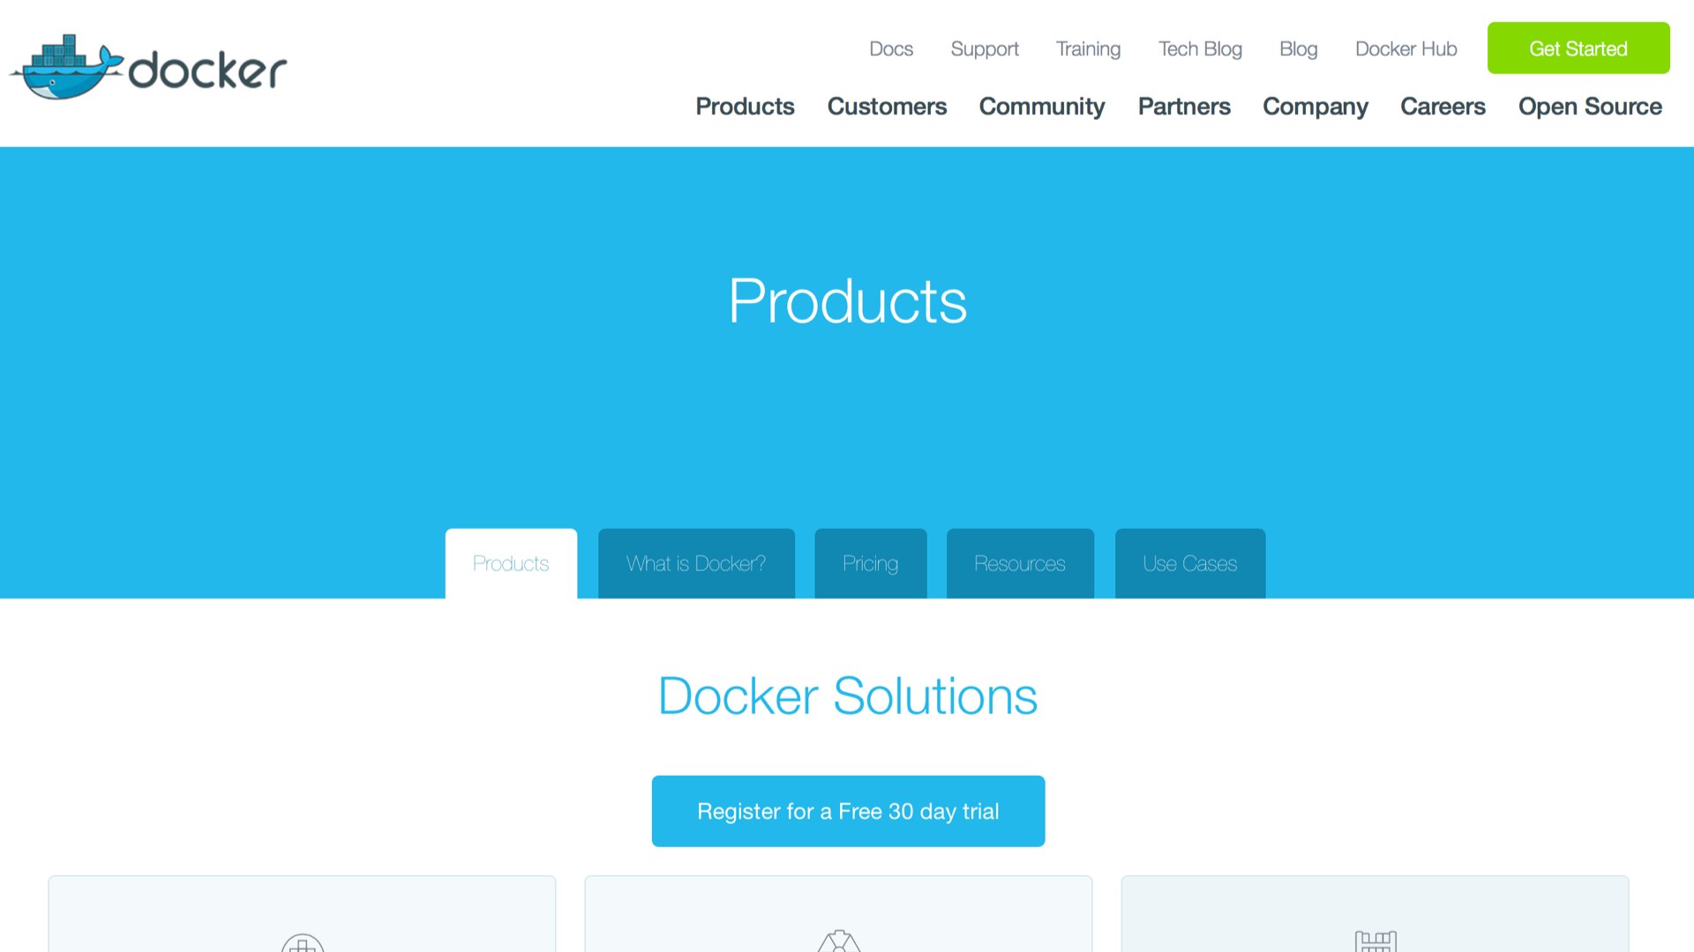Open Docker Hub
Screen dimensions: 1694x952
click(1405, 48)
